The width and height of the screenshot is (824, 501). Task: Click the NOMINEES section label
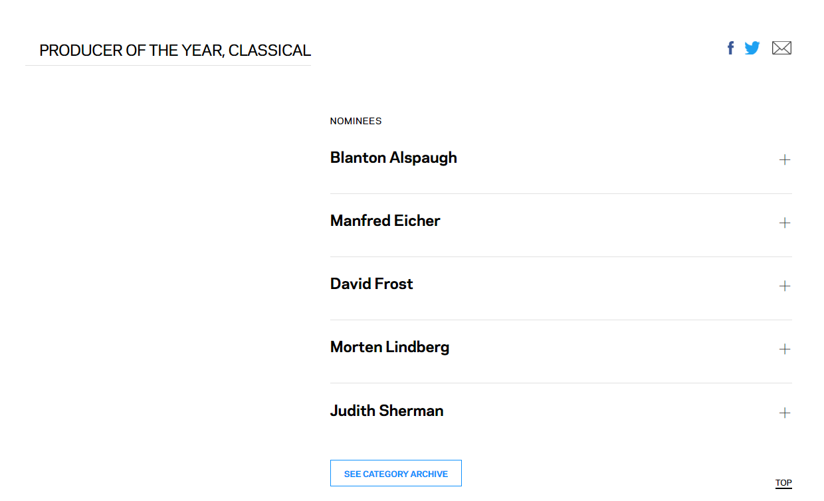356,122
